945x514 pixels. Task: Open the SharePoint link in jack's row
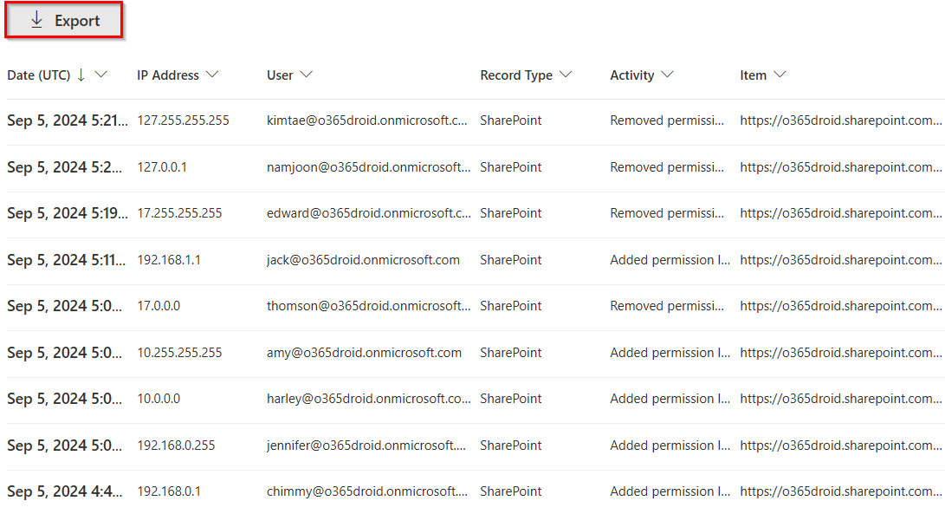840,259
